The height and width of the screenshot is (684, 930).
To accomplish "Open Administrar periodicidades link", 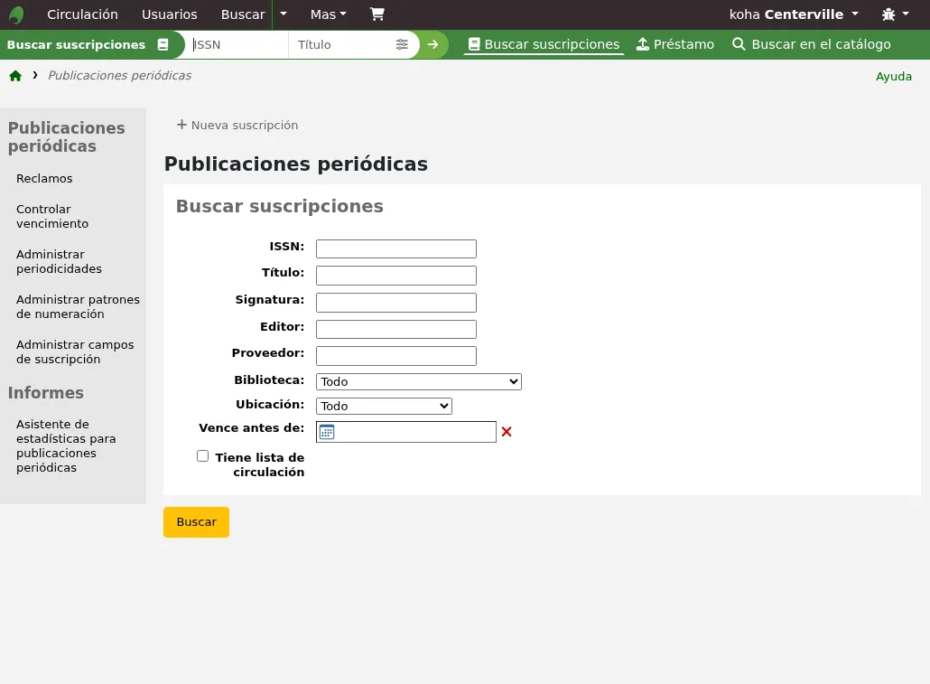I will (x=59, y=261).
